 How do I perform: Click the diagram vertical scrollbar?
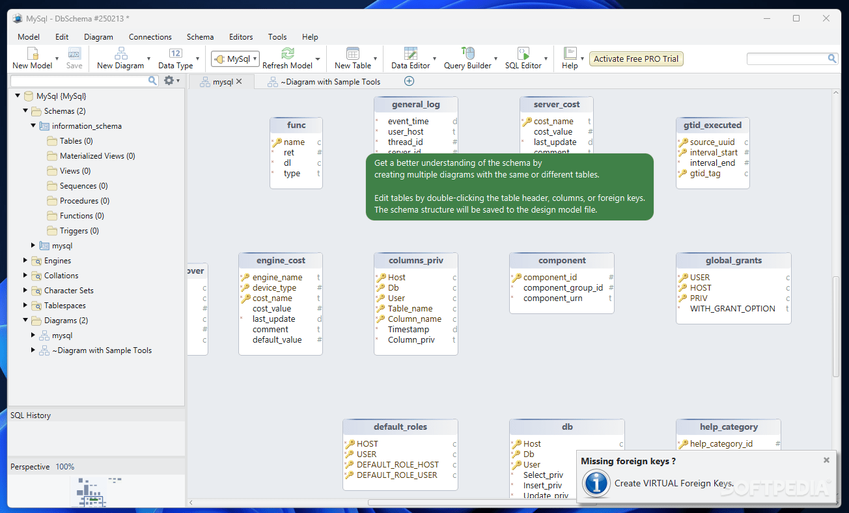(x=836, y=326)
